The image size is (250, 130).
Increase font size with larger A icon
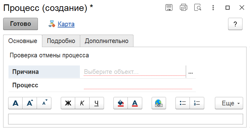[30, 103]
